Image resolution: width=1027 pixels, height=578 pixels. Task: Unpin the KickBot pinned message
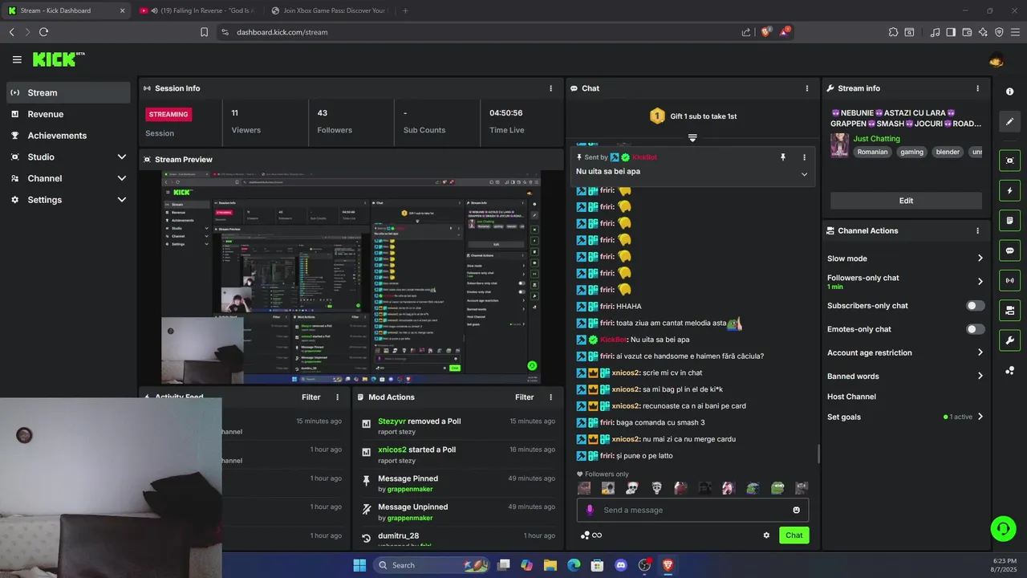coord(783,157)
